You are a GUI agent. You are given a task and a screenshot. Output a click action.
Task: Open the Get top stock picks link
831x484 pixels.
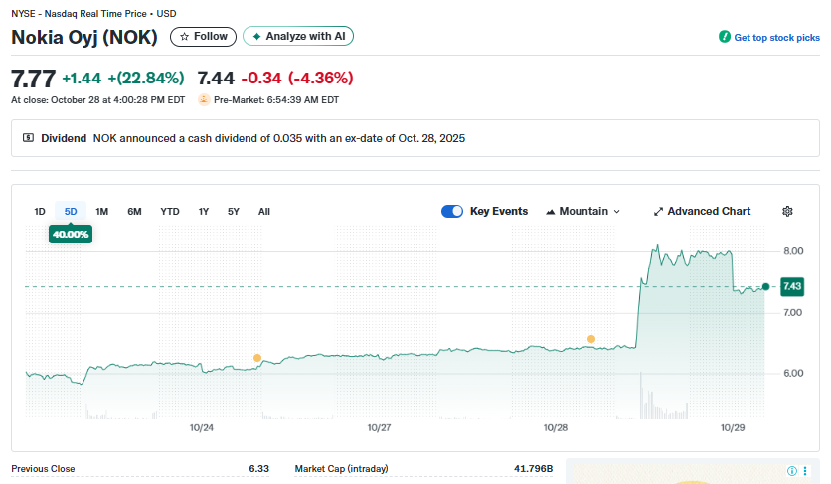point(776,37)
